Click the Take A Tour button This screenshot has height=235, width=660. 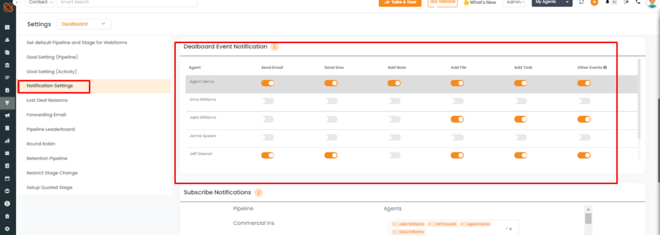400,3
